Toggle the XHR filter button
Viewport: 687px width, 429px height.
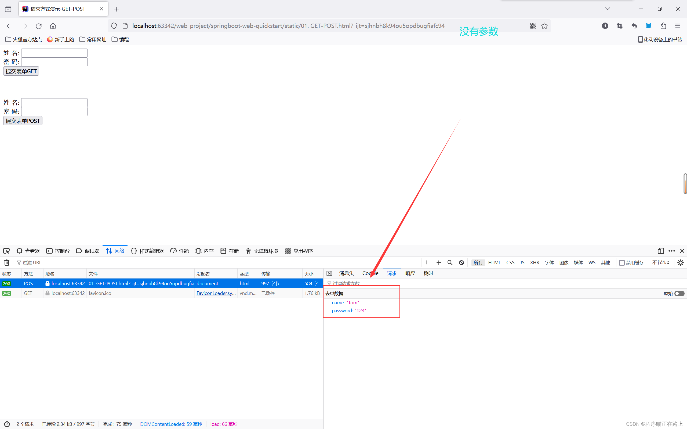pos(534,262)
